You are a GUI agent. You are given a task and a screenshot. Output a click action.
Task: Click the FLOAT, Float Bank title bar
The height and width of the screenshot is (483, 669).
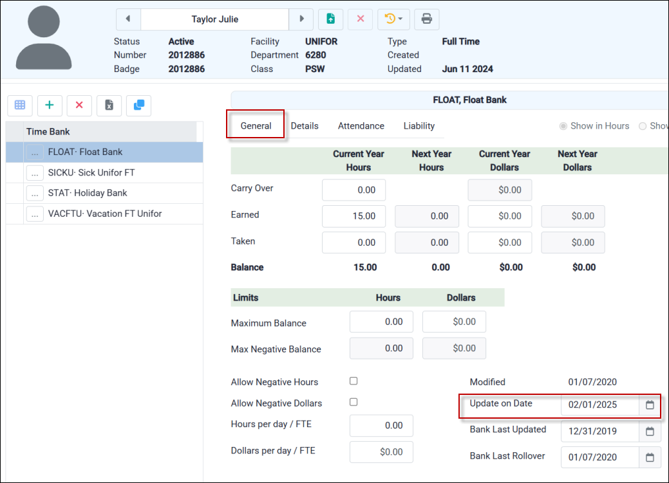coord(449,100)
